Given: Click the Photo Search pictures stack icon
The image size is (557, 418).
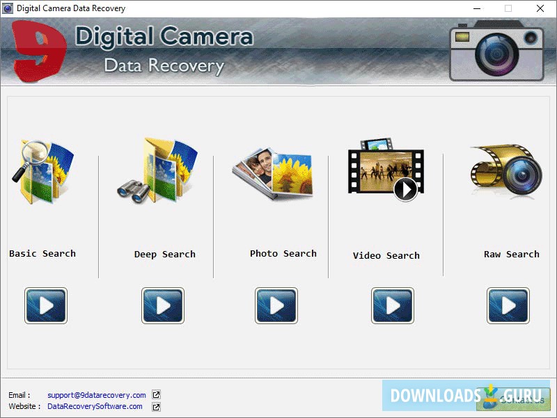Looking at the screenshot, I should click(272, 173).
